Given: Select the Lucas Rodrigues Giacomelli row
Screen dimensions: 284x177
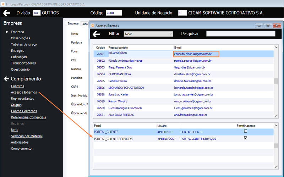Looking at the screenshot, I should point(184,108).
